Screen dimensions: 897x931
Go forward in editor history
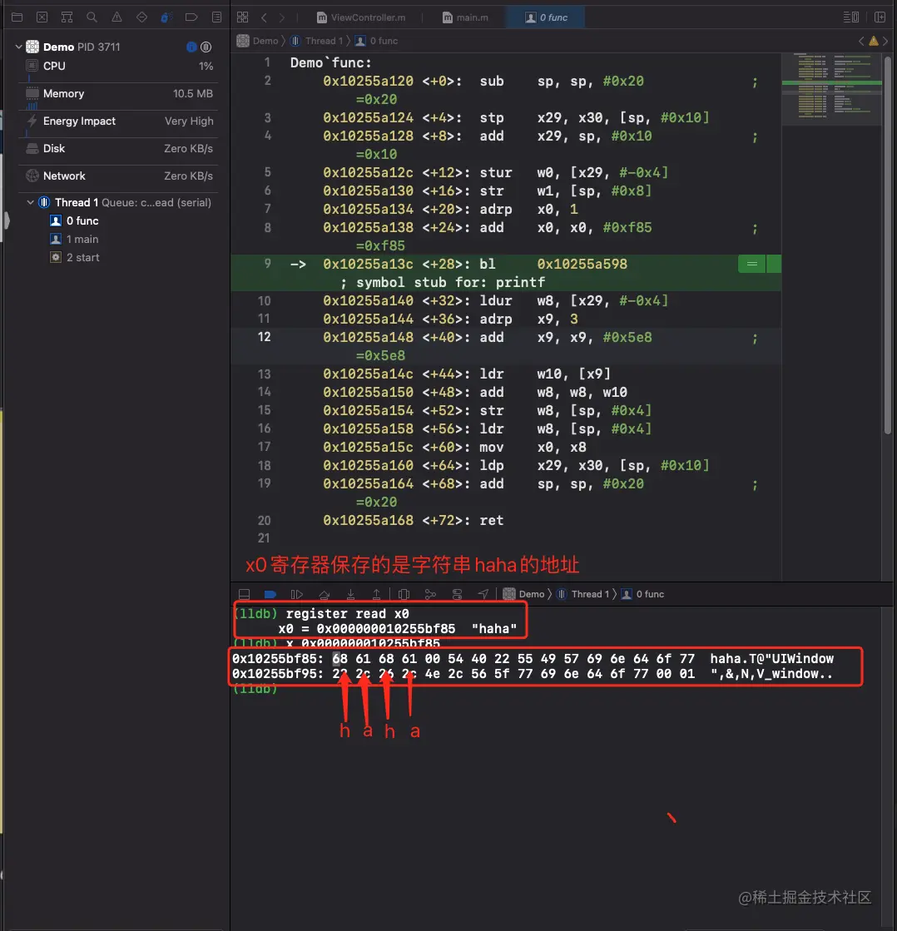[x=282, y=17]
